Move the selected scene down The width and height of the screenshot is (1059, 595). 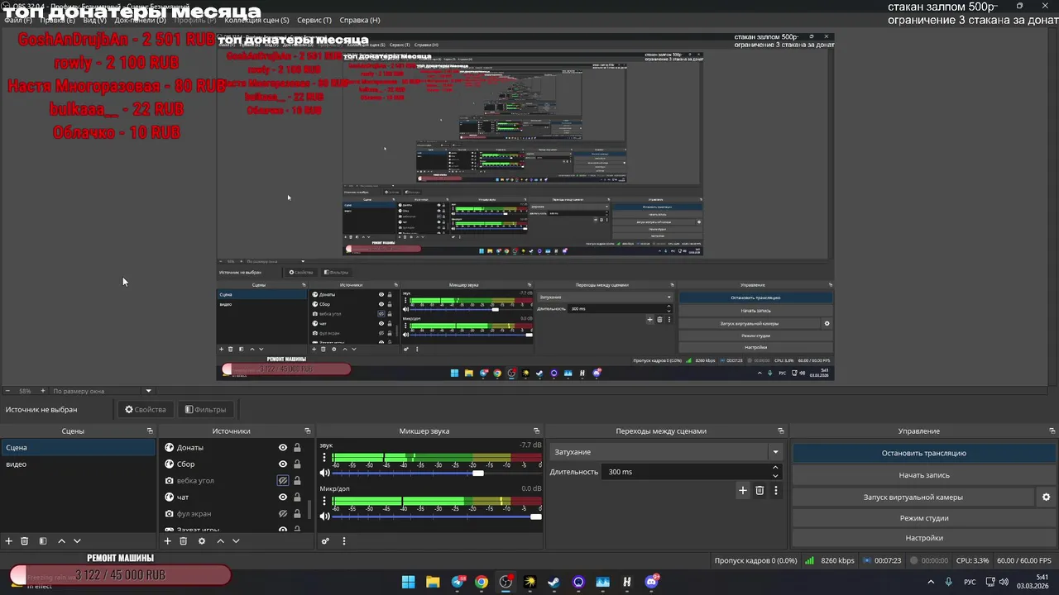pos(77,541)
